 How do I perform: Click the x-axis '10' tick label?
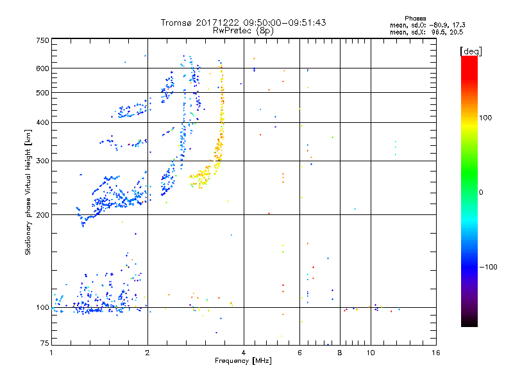coord(371,353)
